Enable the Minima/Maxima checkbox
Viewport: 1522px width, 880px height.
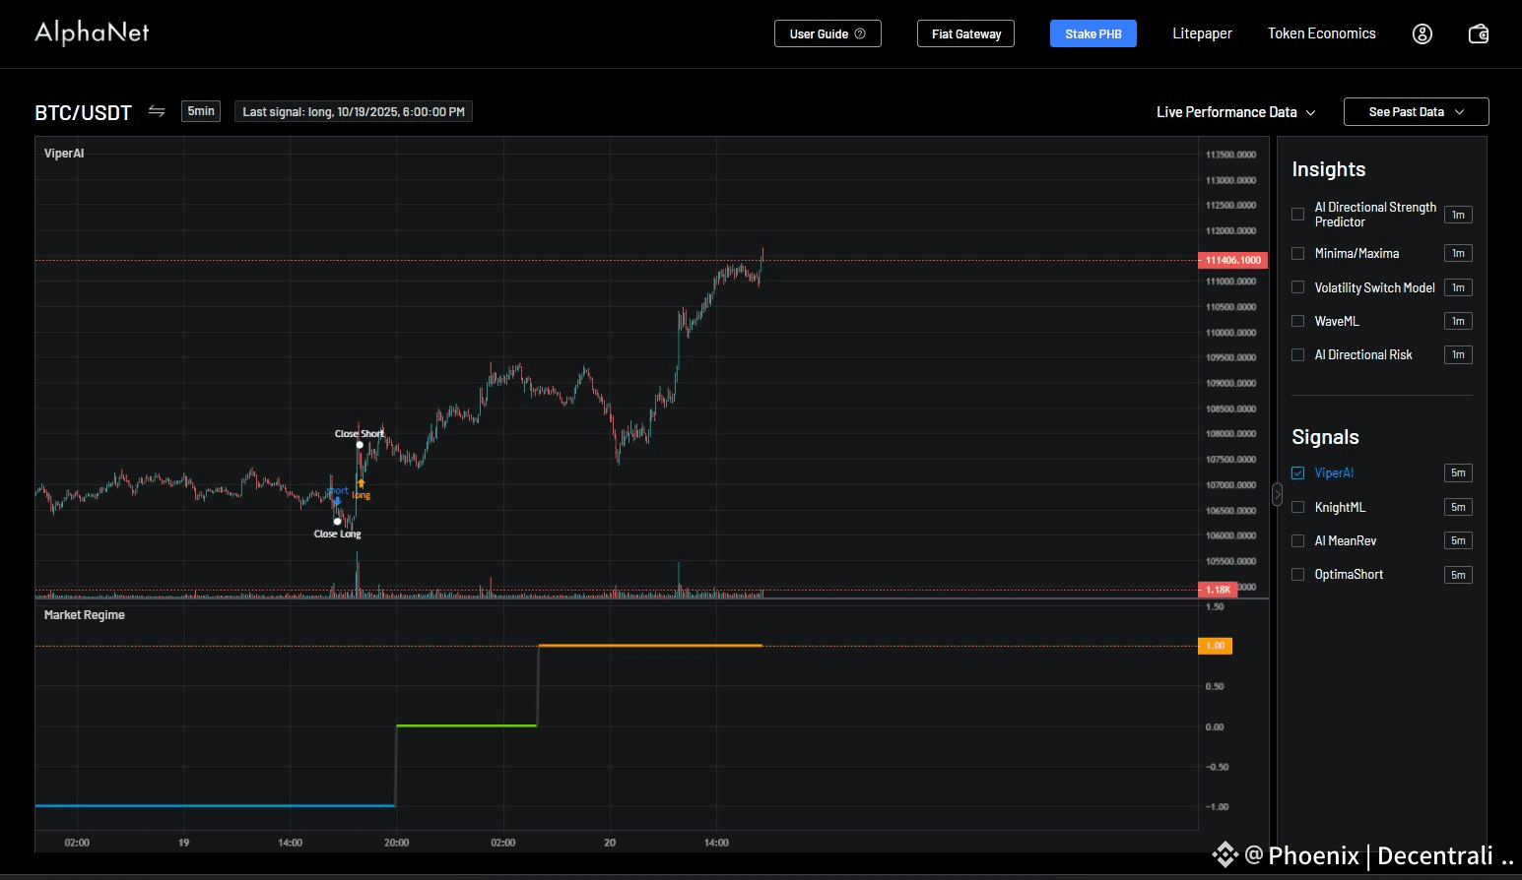[1297, 253]
